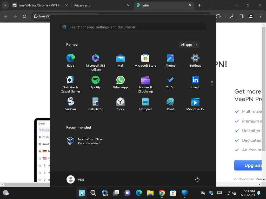Open the touch keyboard tray icon
Screen dimensions: 266x199
click(219, 193)
